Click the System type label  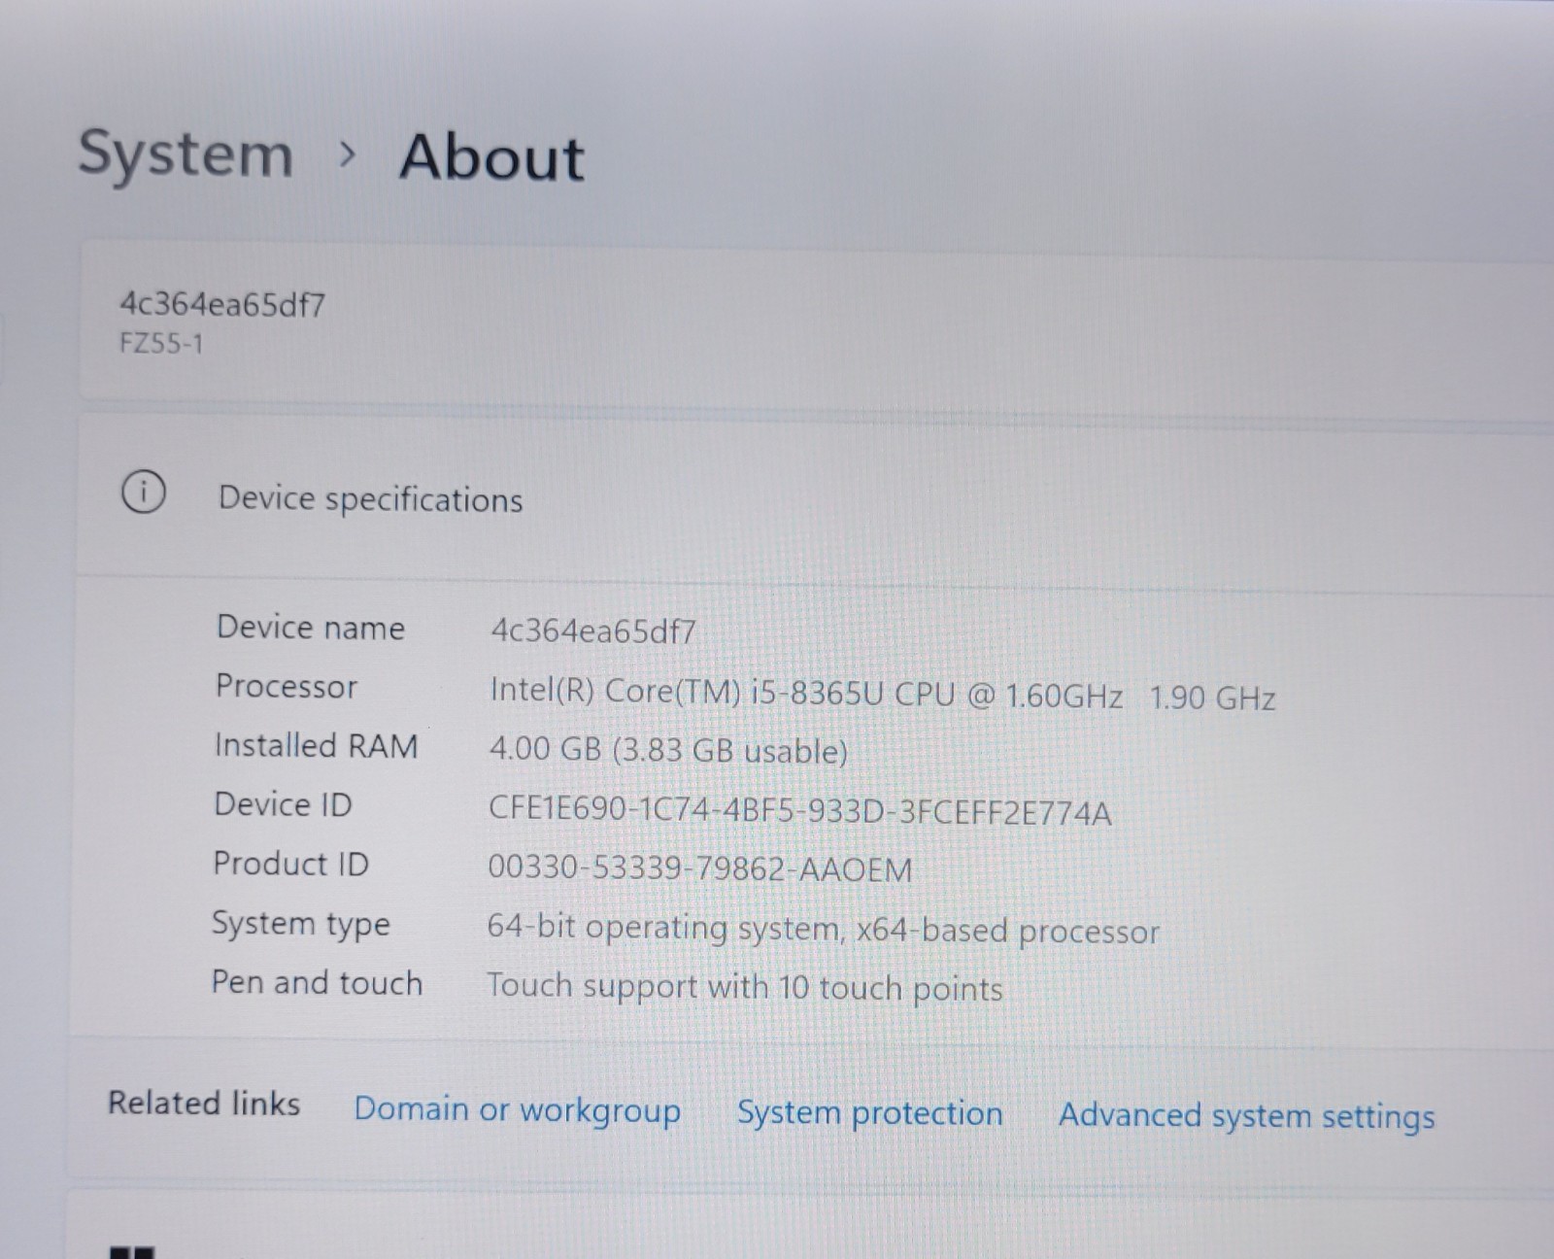(x=301, y=924)
